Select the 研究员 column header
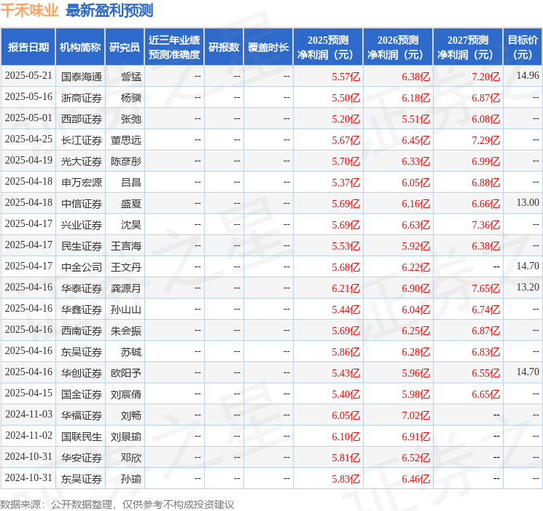 [x=125, y=47]
